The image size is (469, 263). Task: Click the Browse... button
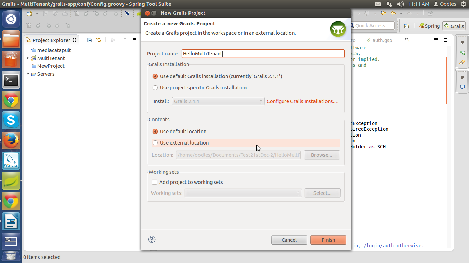322,155
